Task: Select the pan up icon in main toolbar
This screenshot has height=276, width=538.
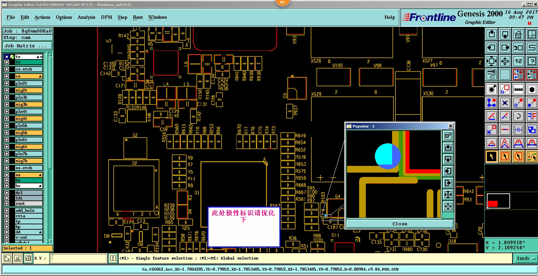Action: click(492, 34)
